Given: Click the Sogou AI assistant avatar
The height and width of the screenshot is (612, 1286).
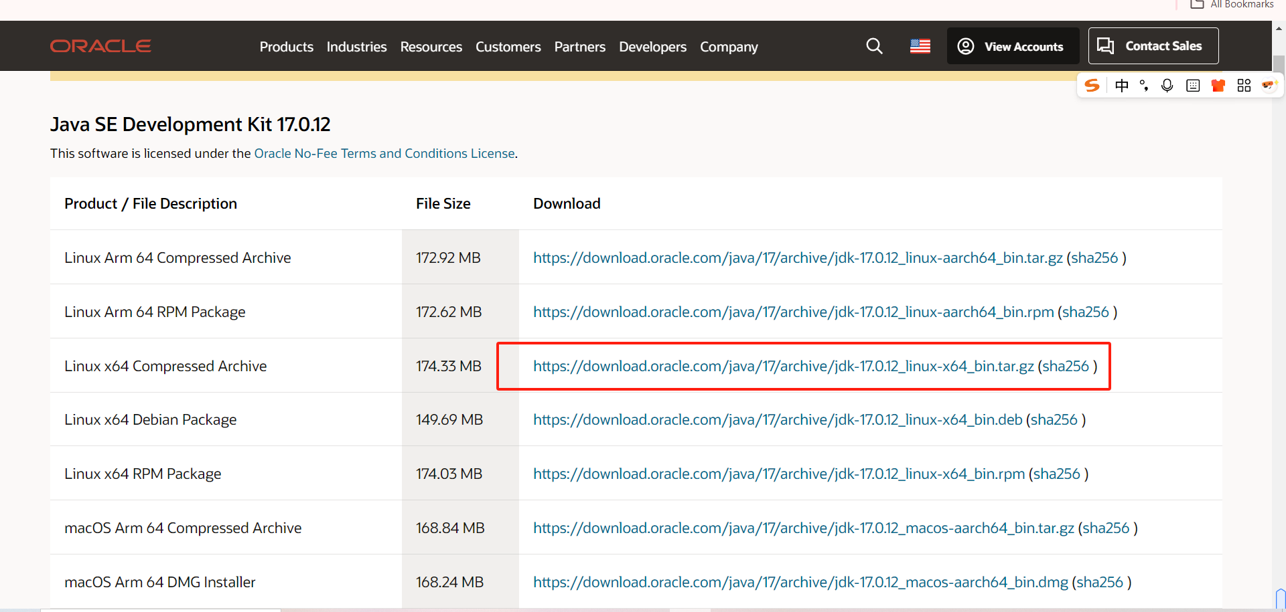Looking at the screenshot, I should pyautogui.click(x=1269, y=85).
